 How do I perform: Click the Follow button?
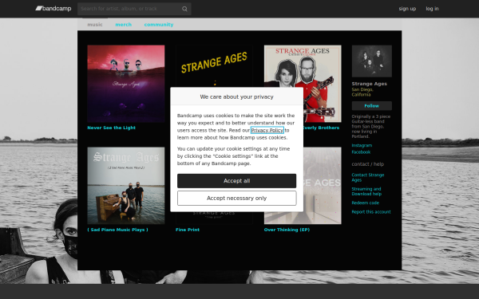372,106
